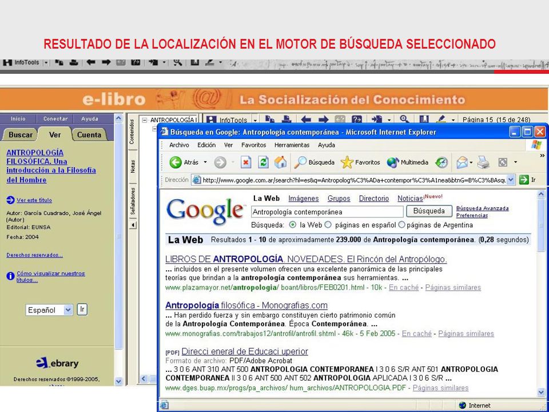Click the green Ir go button in IE

tap(528, 180)
